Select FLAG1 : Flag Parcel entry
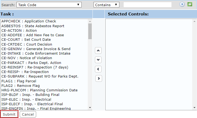This screenshot has width=197, height=118. point(19,81)
